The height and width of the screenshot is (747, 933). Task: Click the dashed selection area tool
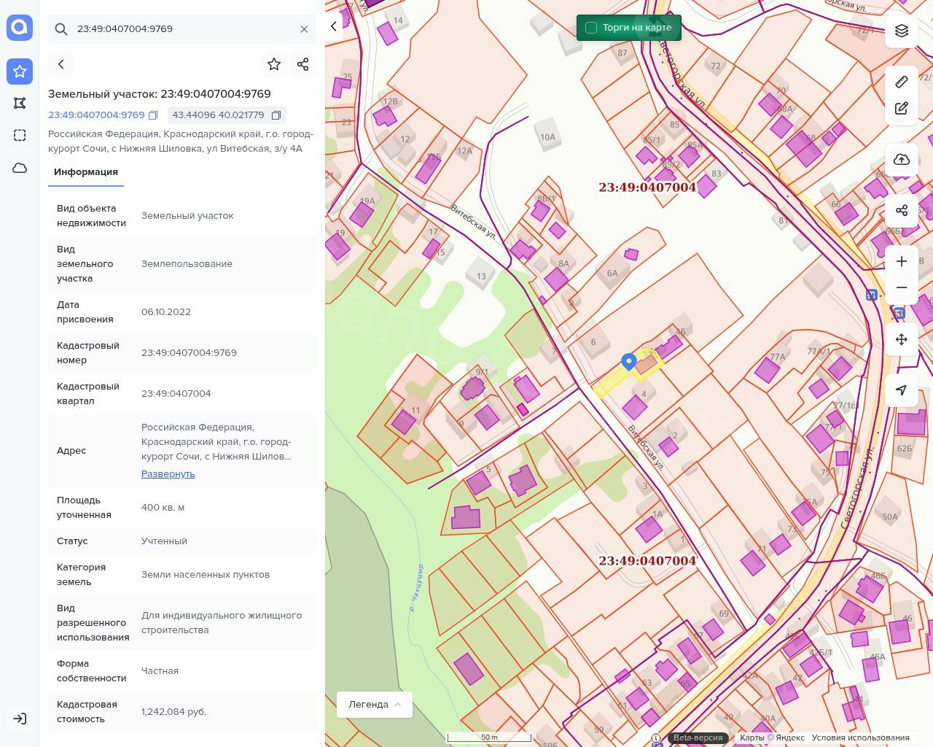20,135
